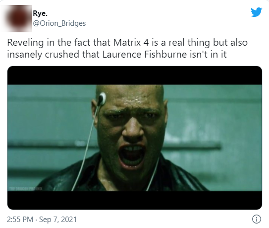Open the blurred profile avatar
Image resolution: width=269 pixels, height=228 pixels.
pyautogui.click(x=16, y=18)
